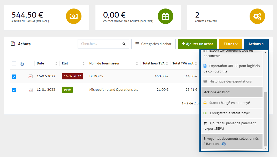
Task: Click the green calendar icon for monthly cost
Action: 165,16
